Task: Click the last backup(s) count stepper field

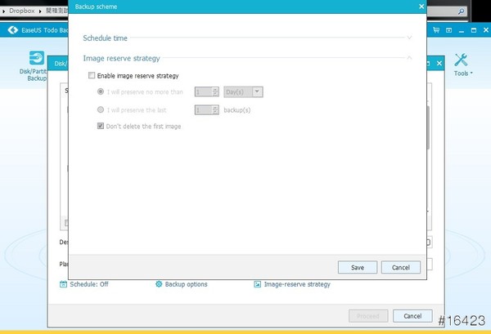Action: point(207,110)
